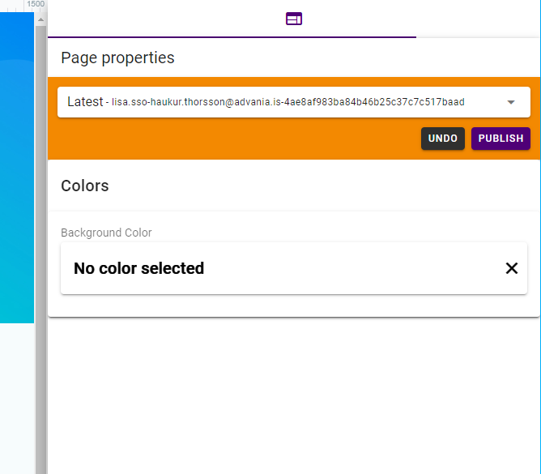Click the inactive tab area right of properties tab
The image size is (541, 474).
(478, 19)
